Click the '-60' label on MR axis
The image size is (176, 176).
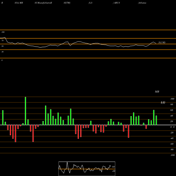coord(172,144)
